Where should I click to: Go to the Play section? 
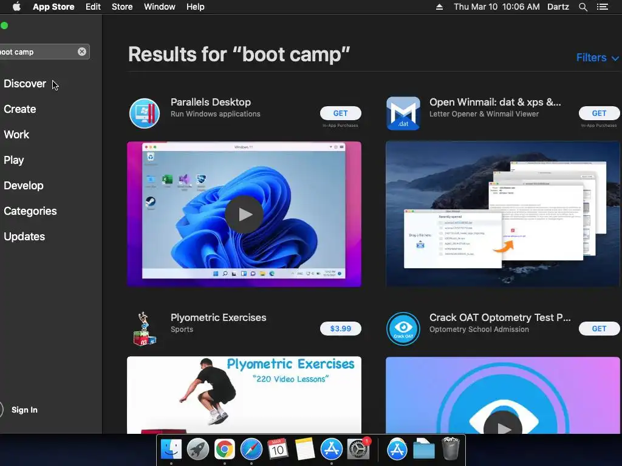14,160
